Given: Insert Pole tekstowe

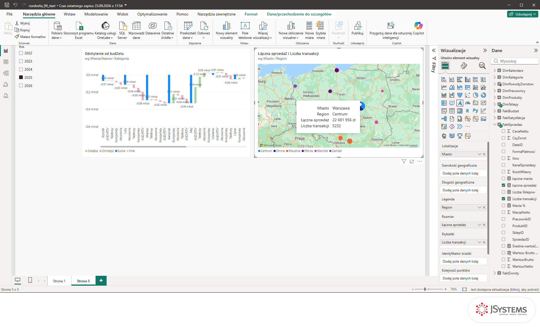Looking at the screenshot, I should coord(245,30).
